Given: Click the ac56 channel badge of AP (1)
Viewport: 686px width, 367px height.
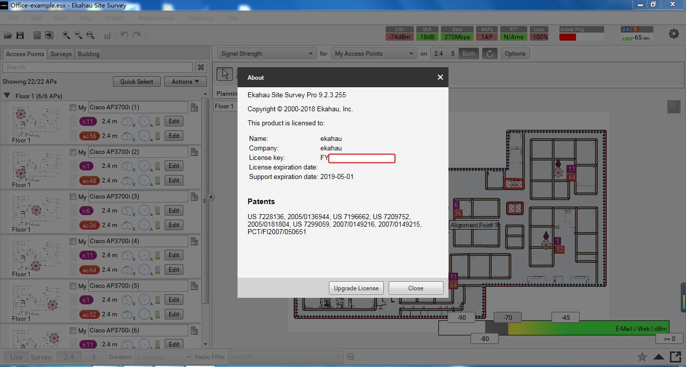Looking at the screenshot, I should pos(89,136).
